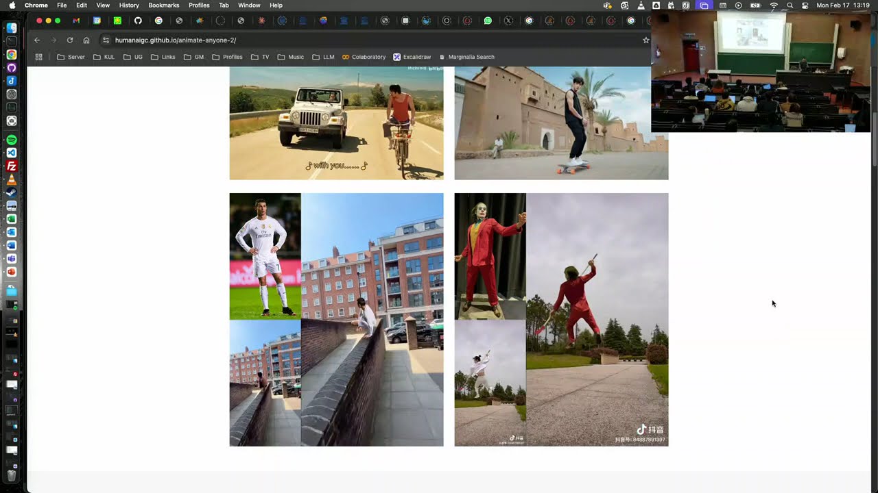Switch to the Google Calendar pinned tab
878x493 pixels.
pos(97,21)
